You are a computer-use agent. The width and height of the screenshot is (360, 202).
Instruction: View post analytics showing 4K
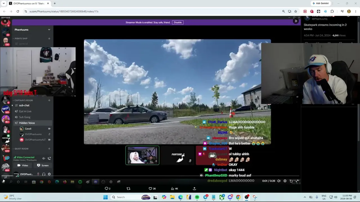pos(174,189)
